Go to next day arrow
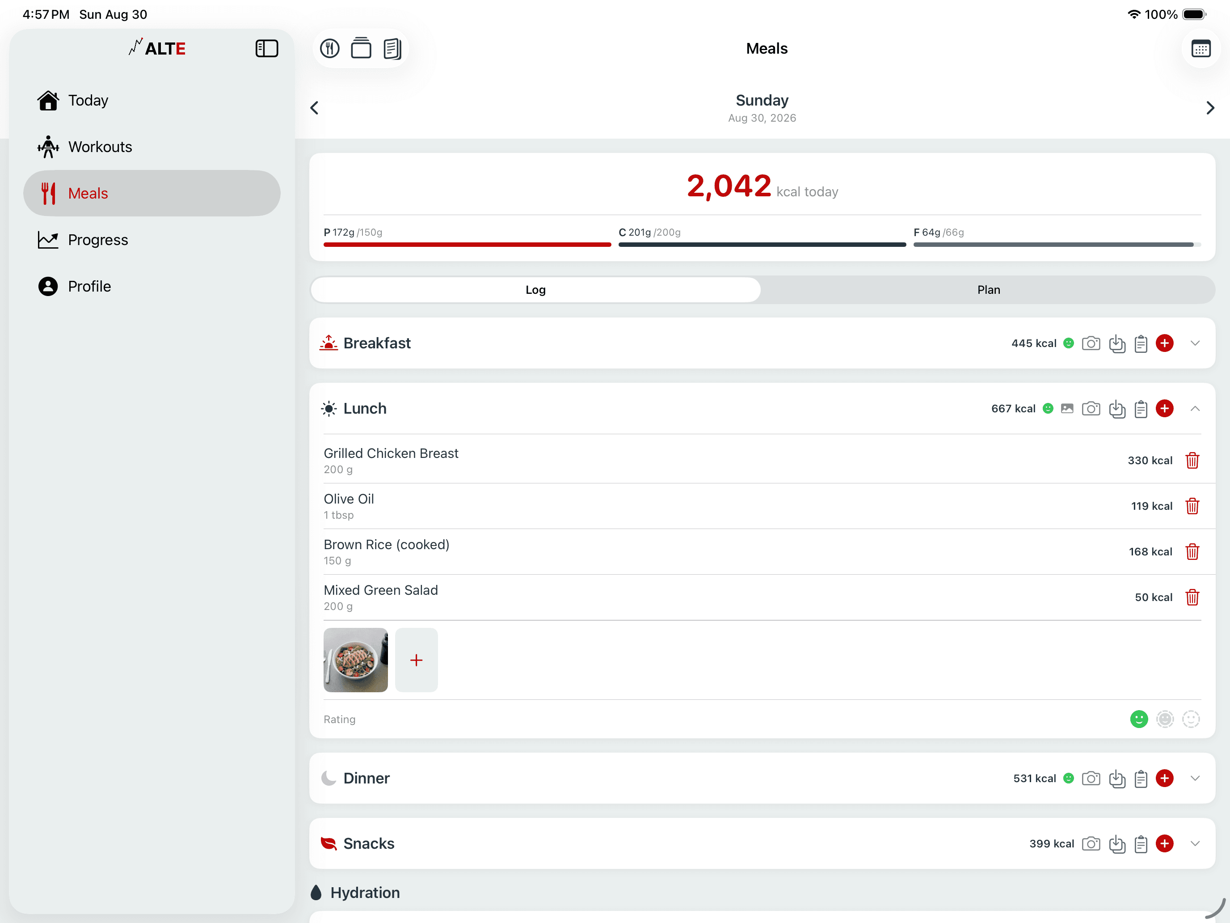Image resolution: width=1230 pixels, height=923 pixels. pyautogui.click(x=1210, y=107)
